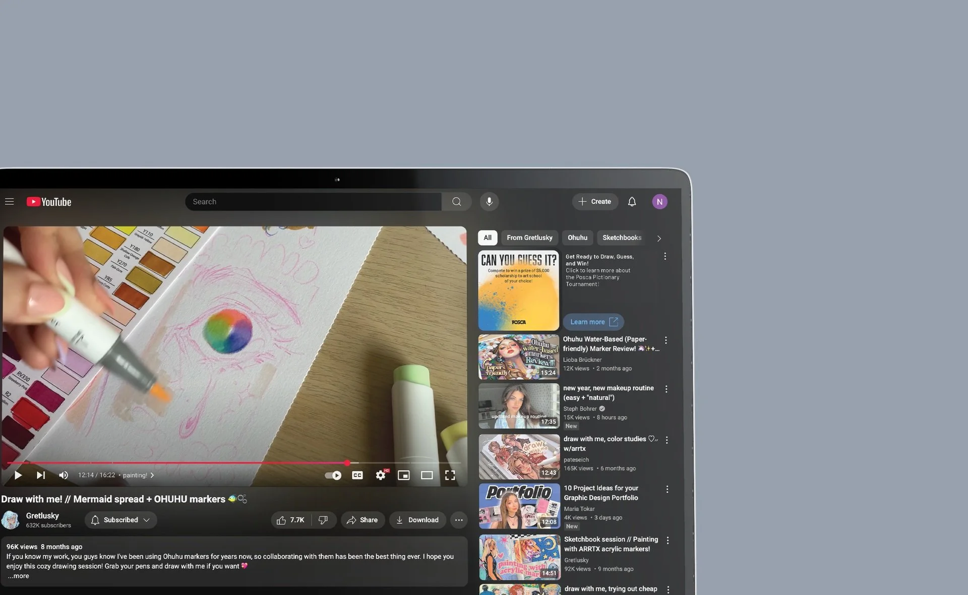The width and height of the screenshot is (968, 595).
Task: Click the voice search microphone
Action: tap(489, 202)
